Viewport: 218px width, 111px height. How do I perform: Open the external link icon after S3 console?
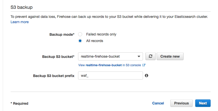(x=144, y=65)
